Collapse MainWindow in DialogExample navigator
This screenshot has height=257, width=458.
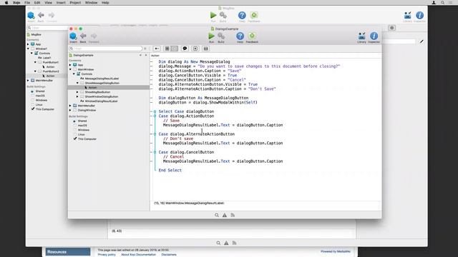[70, 69]
